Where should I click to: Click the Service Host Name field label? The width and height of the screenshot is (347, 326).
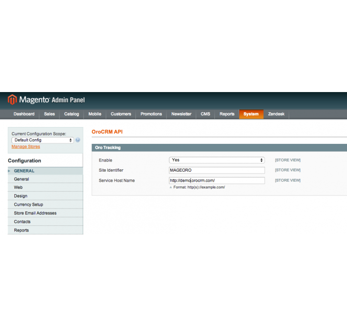[x=117, y=181]
